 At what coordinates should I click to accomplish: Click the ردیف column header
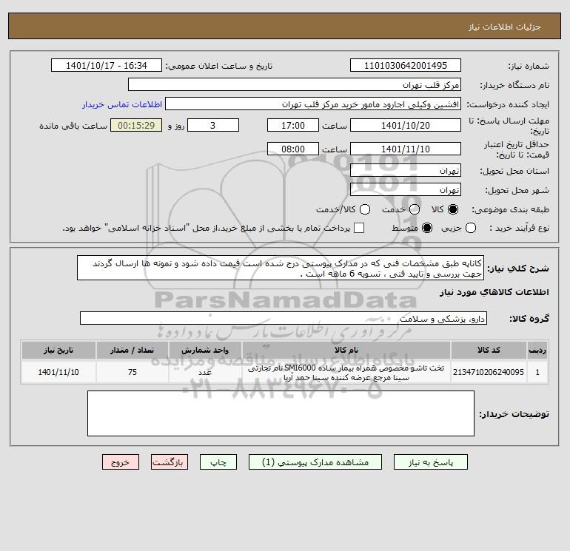(537, 350)
